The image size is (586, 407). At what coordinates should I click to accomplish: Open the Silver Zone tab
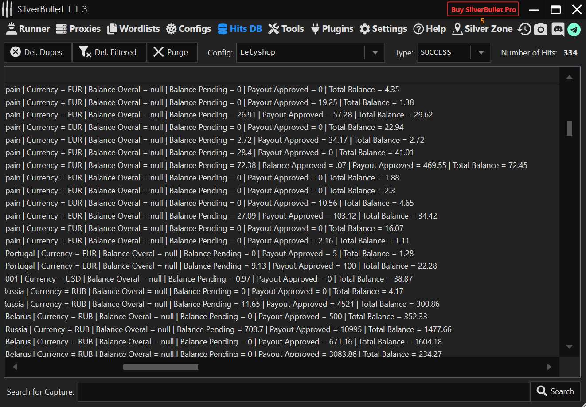pyautogui.click(x=482, y=29)
